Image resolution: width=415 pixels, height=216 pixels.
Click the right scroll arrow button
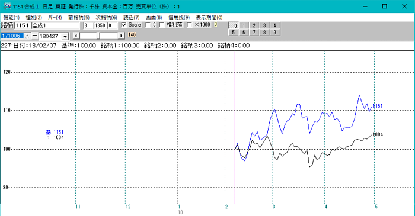pos(121,36)
